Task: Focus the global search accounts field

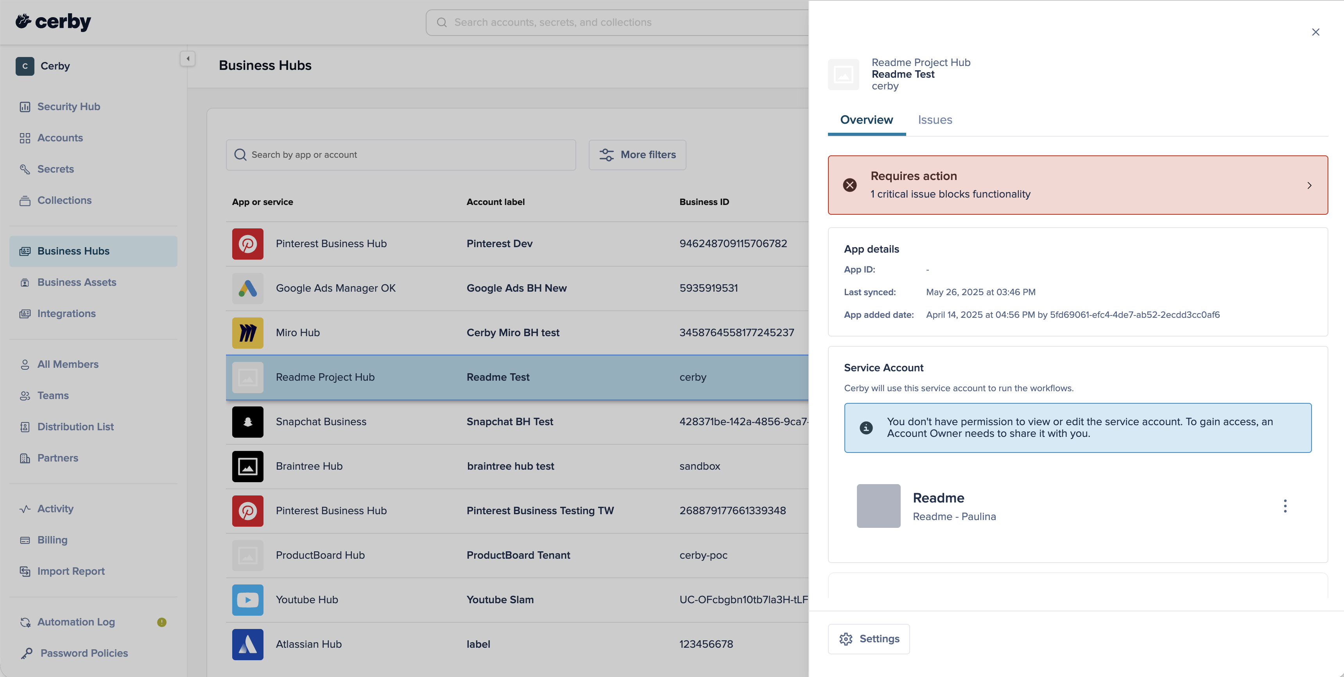Action: [617, 22]
